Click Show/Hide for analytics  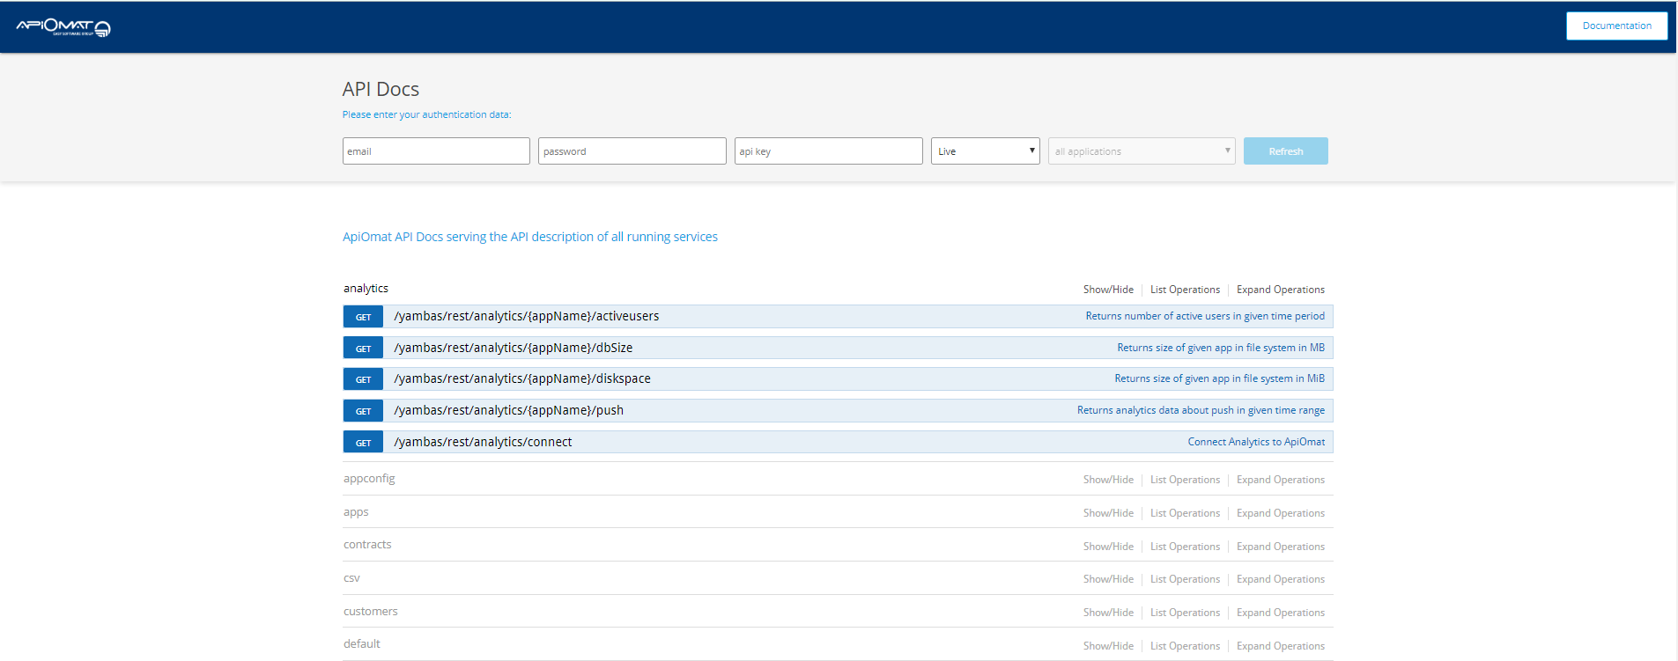(x=1108, y=290)
